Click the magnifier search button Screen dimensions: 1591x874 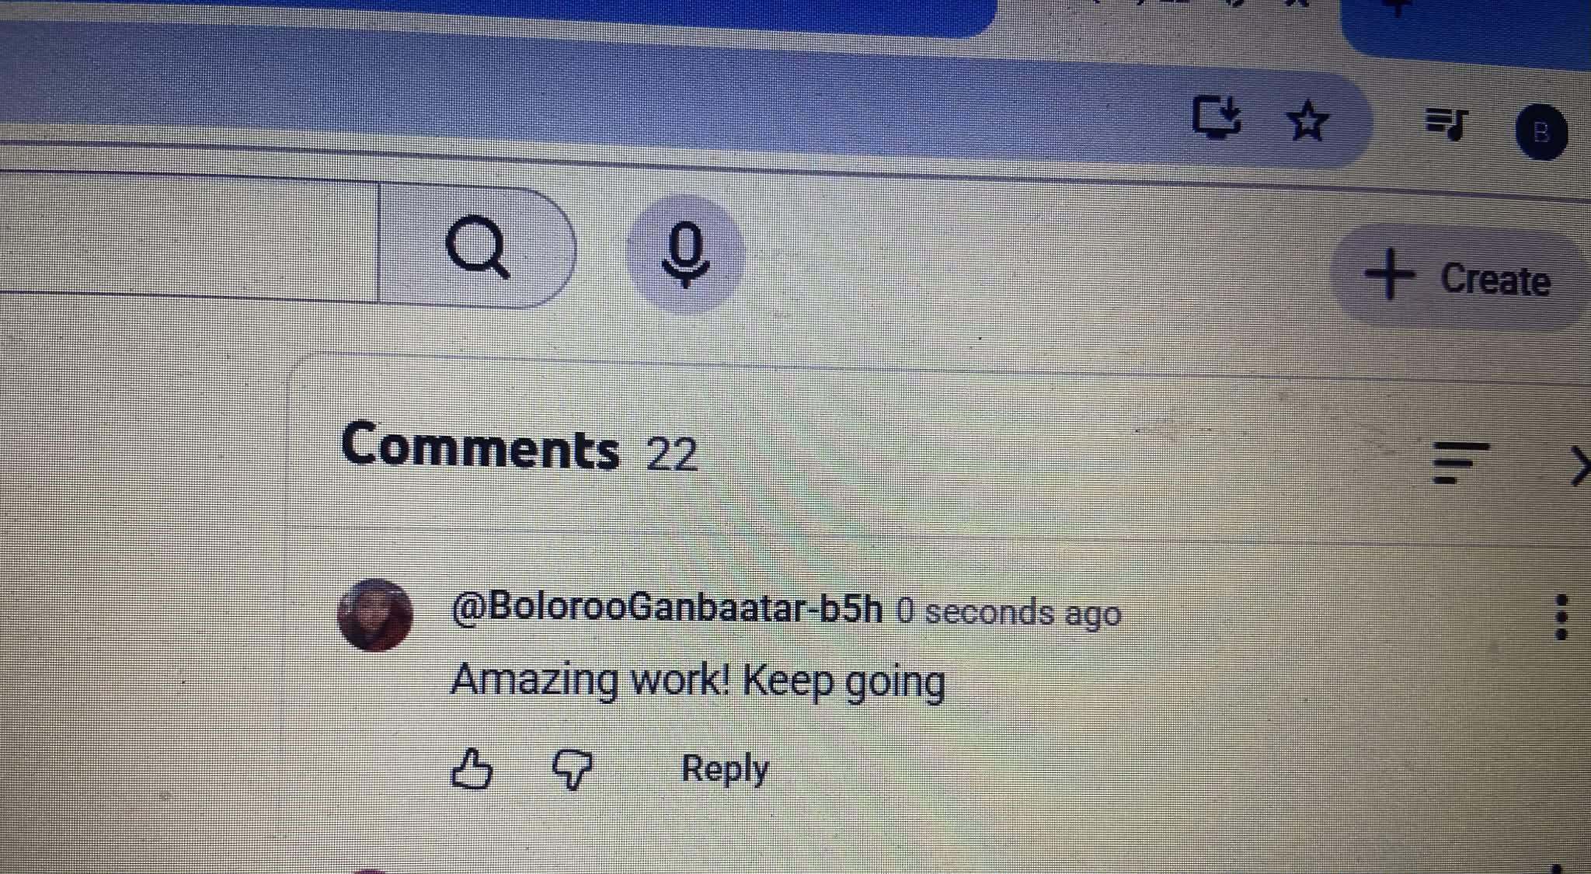pos(477,247)
